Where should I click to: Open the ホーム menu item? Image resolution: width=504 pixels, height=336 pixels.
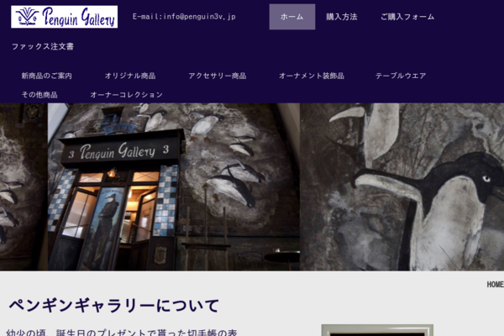pyautogui.click(x=292, y=17)
